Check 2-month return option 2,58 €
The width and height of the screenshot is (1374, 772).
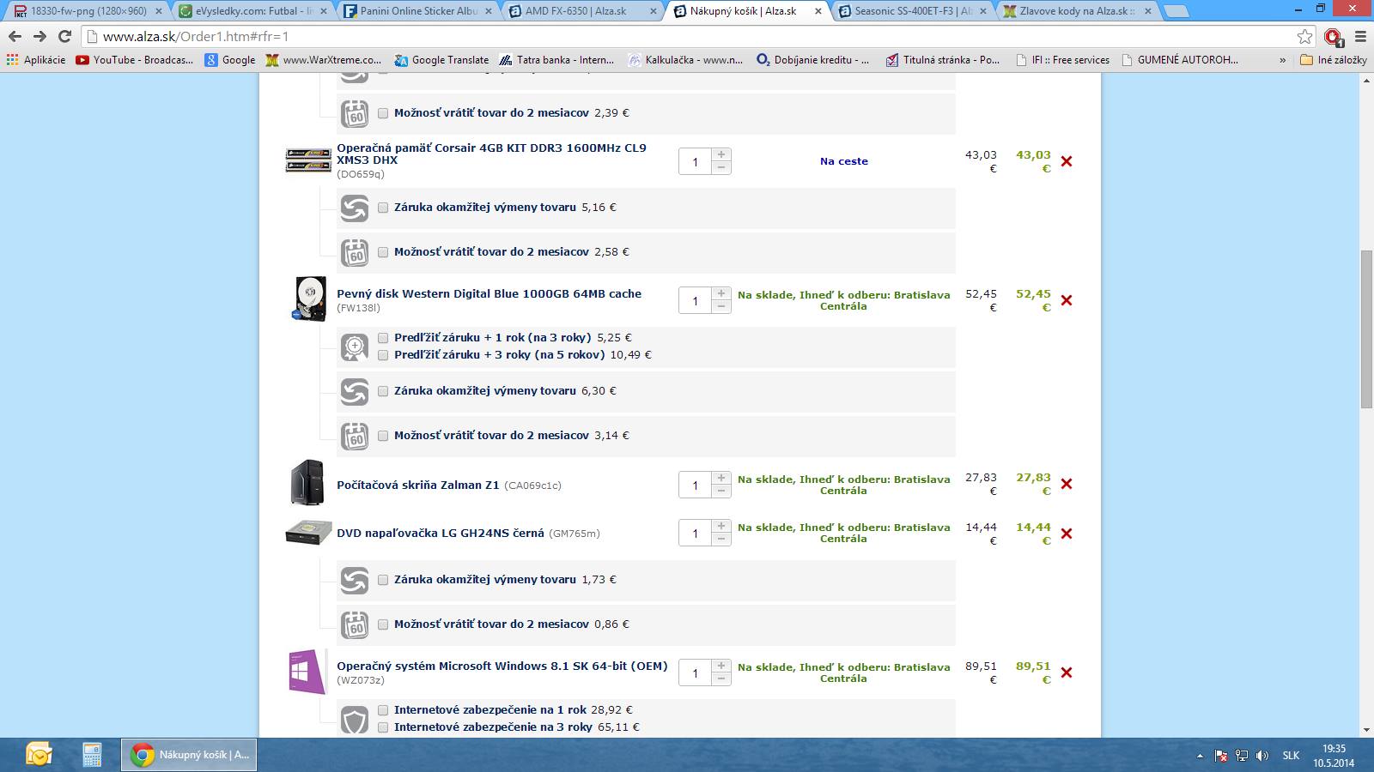[383, 252]
